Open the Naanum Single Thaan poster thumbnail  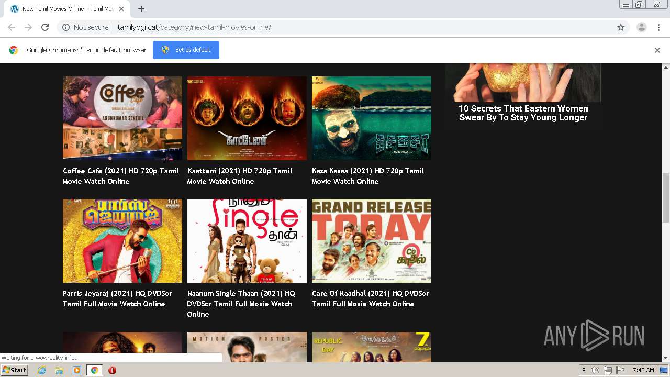[x=247, y=241]
